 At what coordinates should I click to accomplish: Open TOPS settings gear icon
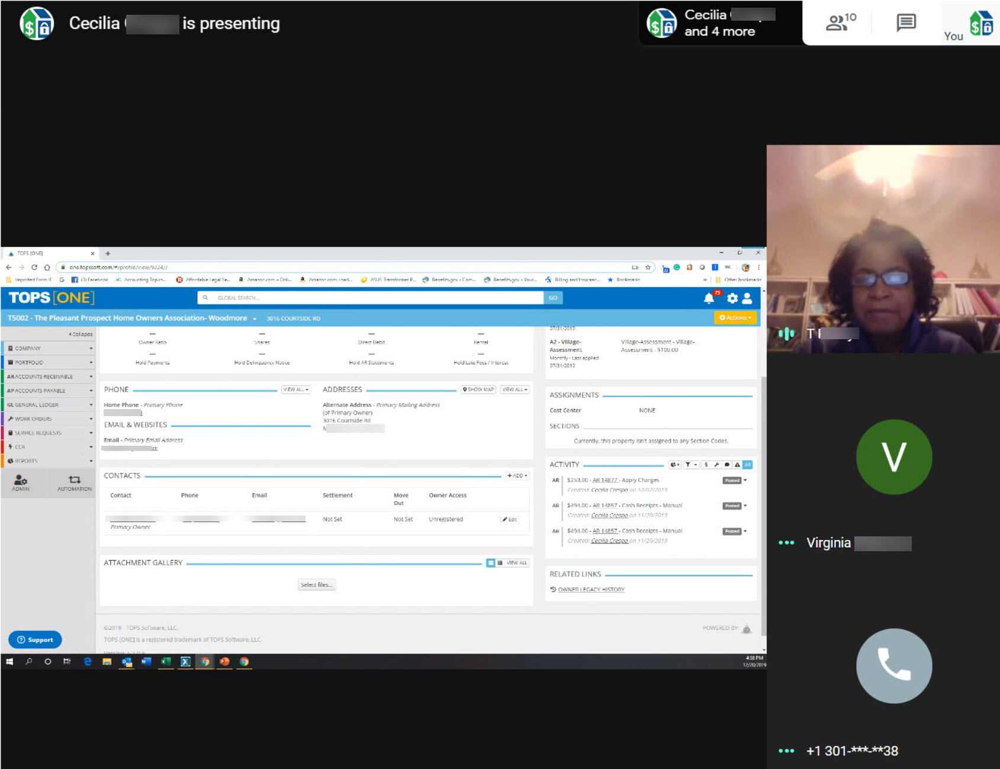tap(732, 298)
